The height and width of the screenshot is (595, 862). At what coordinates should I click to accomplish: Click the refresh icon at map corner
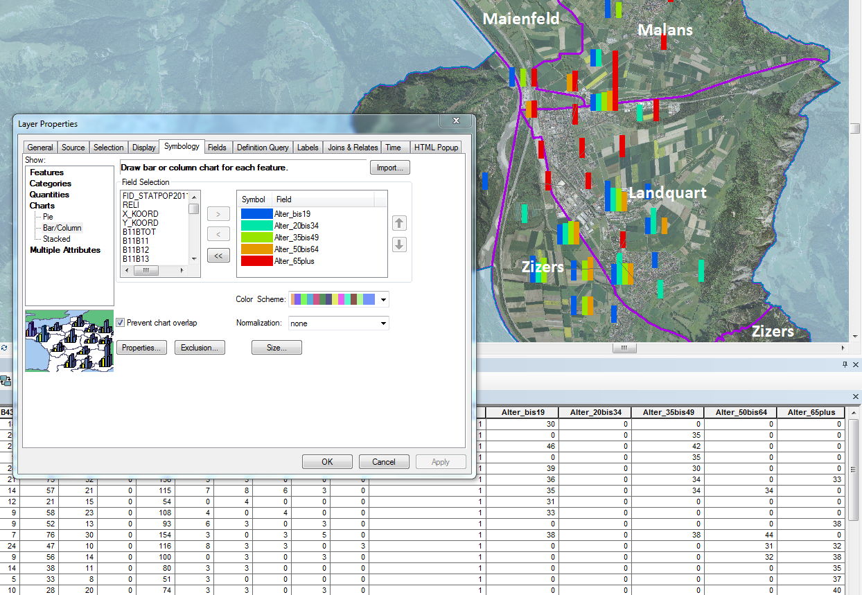[4, 348]
